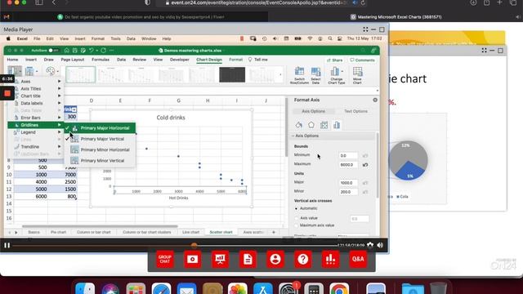
Task: Open the Q&A widget
Action: (358, 259)
